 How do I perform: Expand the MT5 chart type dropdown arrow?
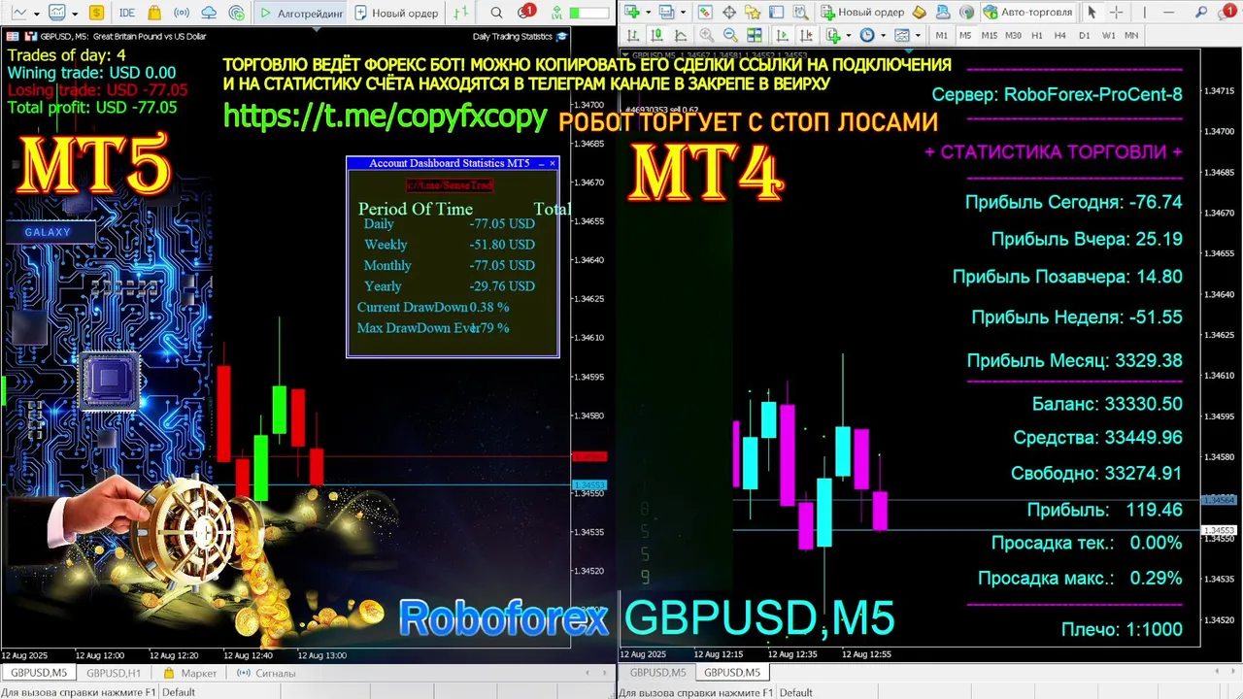36,14
